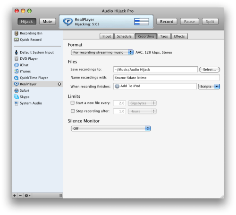Click the window resize corner grip
The height and width of the screenshot is (215, 236).
click(222, 197)
